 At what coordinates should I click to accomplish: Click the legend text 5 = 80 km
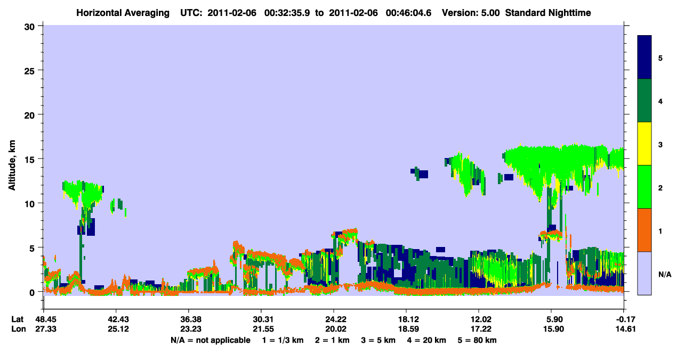[x=477, y=340]
